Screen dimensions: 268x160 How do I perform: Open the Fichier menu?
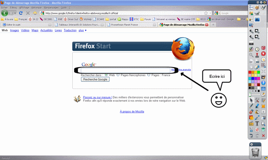4,8
